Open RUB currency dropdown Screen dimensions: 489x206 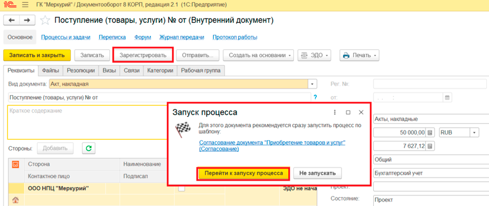[x=474, y=133]
